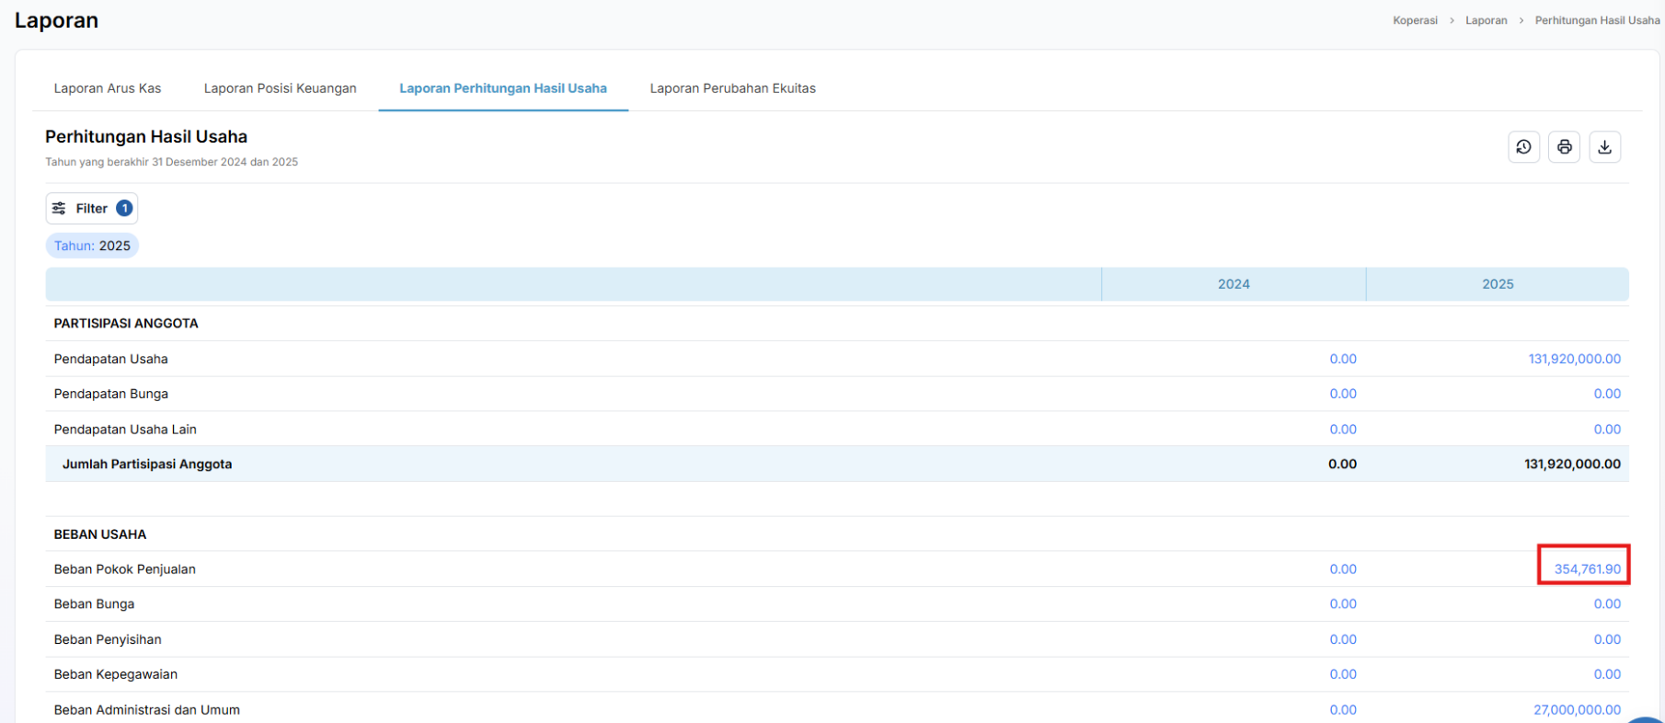
Task: Go to the Laporan Perubahan Ekuitas tab
Action: [733, 88]
